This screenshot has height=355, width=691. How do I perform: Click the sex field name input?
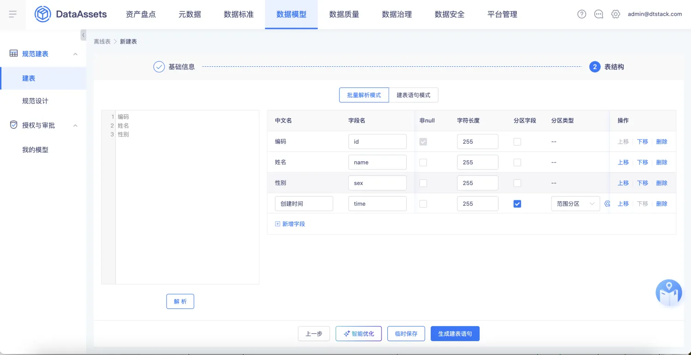pos(377,183)
